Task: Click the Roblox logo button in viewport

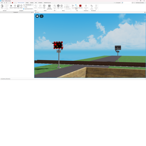Action: (x=37, y=16)
